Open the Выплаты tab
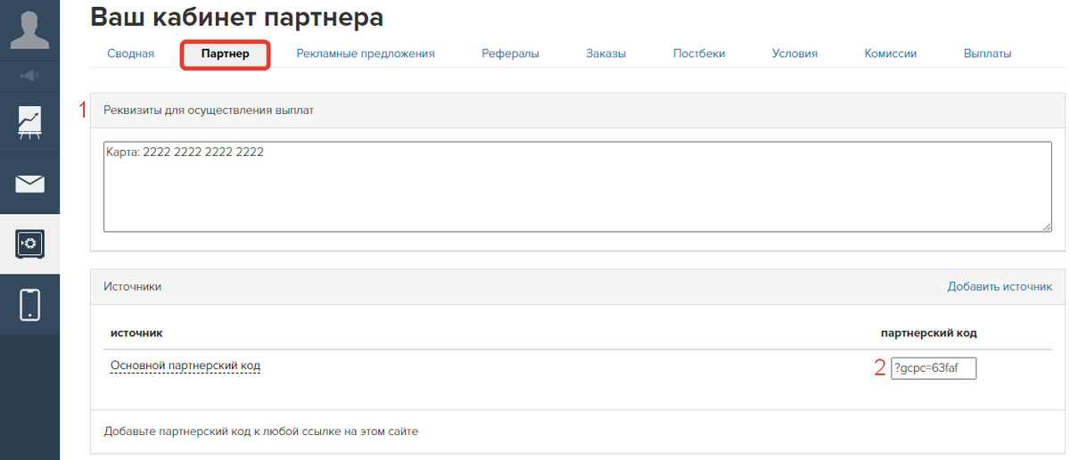1070x460 pixels. pyautogui.click(x=987, y=53)
